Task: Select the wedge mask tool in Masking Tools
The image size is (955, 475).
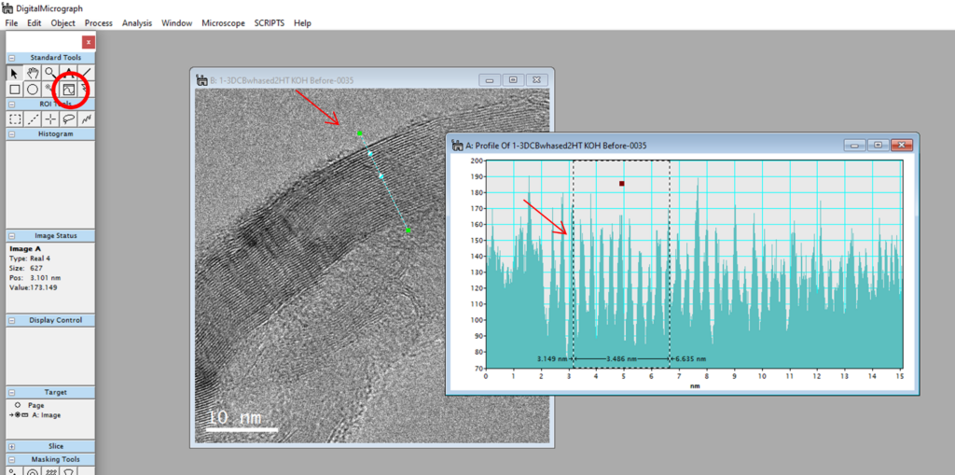Action: pyautogui.click(x=69, y=471)
